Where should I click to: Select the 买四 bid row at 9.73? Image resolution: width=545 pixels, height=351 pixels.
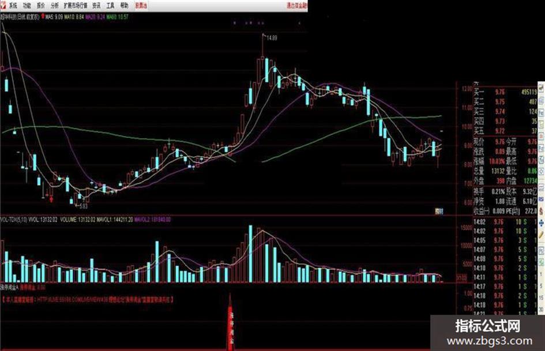505,121
